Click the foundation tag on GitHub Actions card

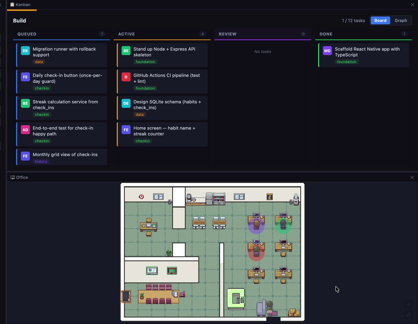[x=145, y=88]
